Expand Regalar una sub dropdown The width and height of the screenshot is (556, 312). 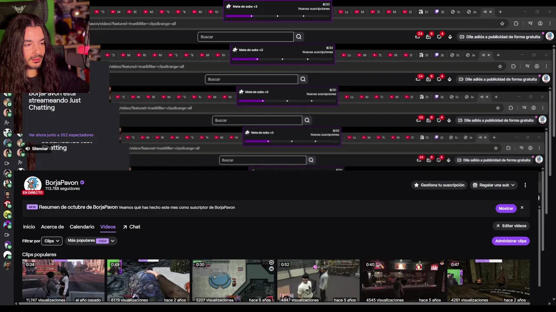point(493,185)
